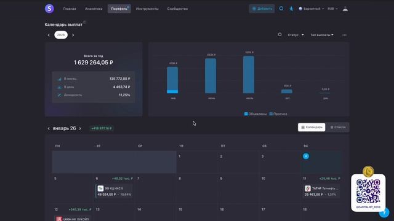
Task: Click the TATNP company logo icon
Action: coord(308,188)
